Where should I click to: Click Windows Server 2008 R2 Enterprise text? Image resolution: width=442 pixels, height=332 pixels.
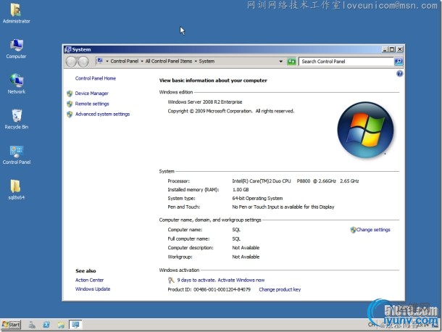coord(205,101)
